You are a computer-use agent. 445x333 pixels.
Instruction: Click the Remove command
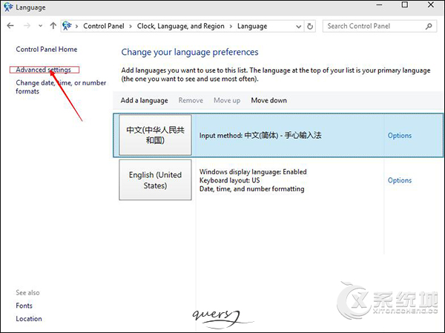pos(191,101)
